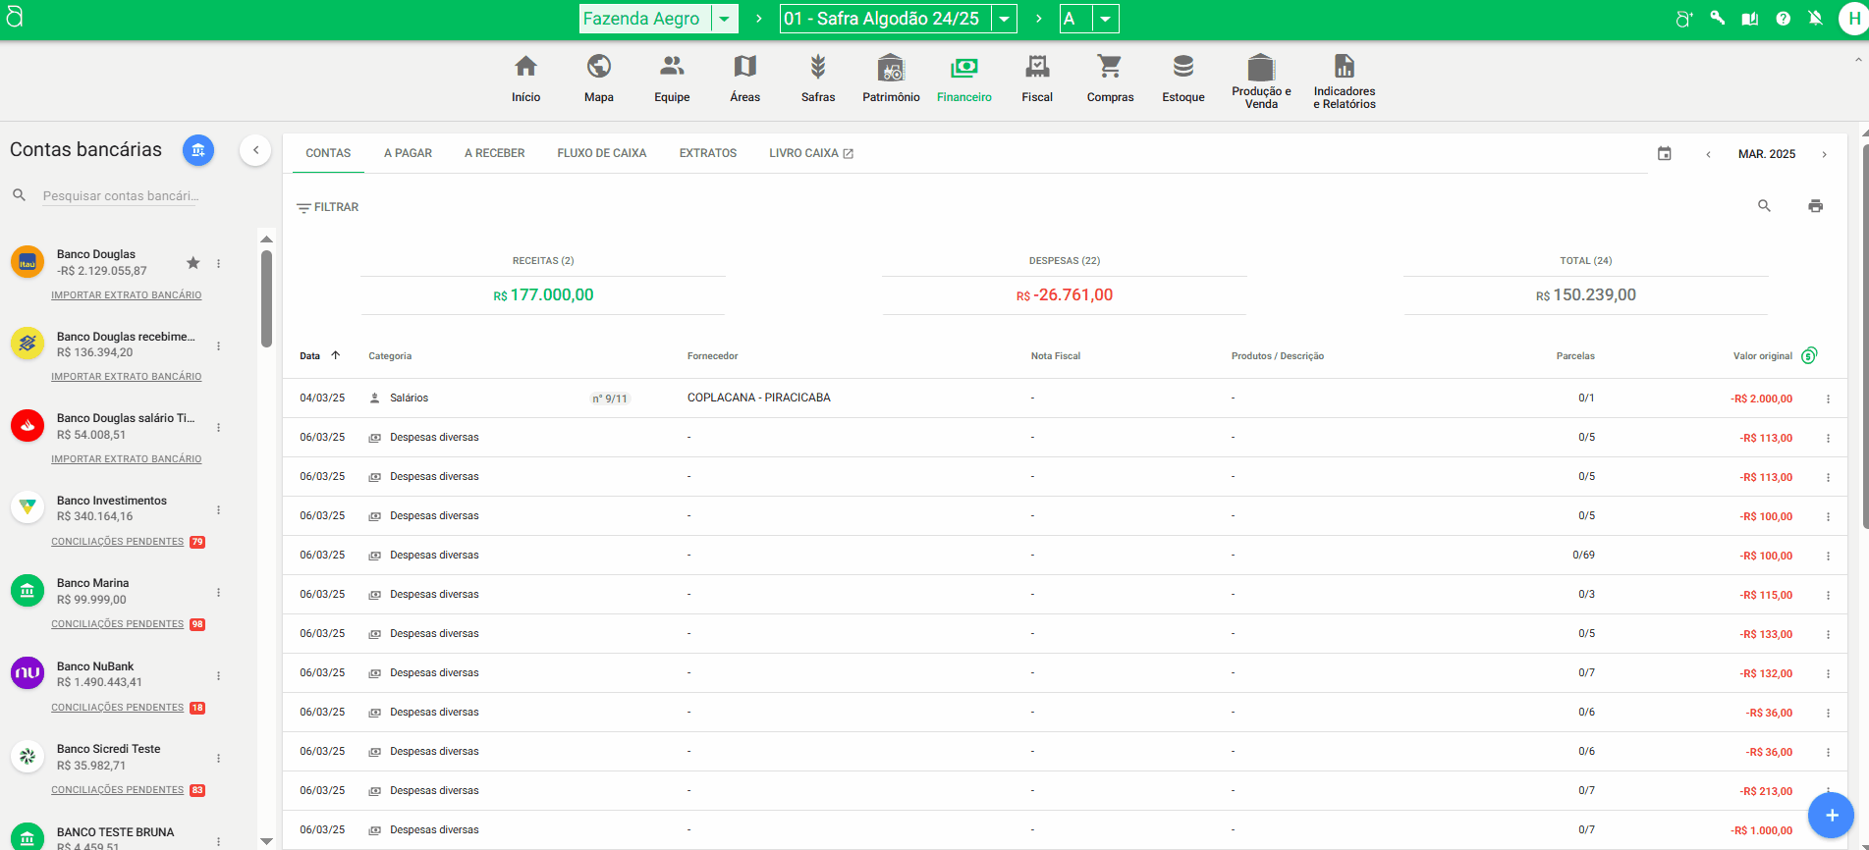Open calendar date picker icon
1869x850 pixels.
coord(1664,154)
